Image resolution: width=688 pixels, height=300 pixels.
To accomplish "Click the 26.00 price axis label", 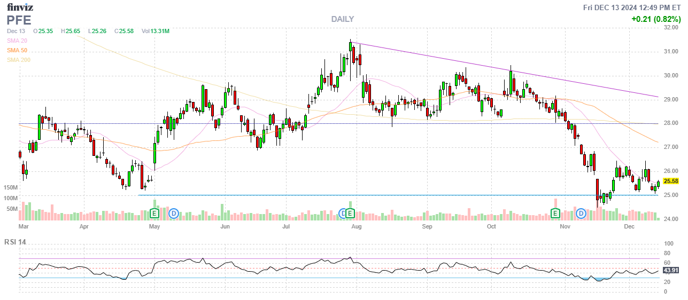I will tap(671, 171).
